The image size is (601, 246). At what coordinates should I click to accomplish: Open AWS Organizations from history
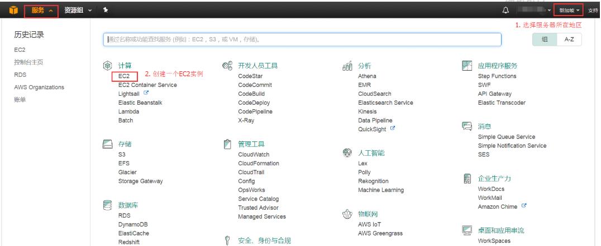[x=39, y=87]
